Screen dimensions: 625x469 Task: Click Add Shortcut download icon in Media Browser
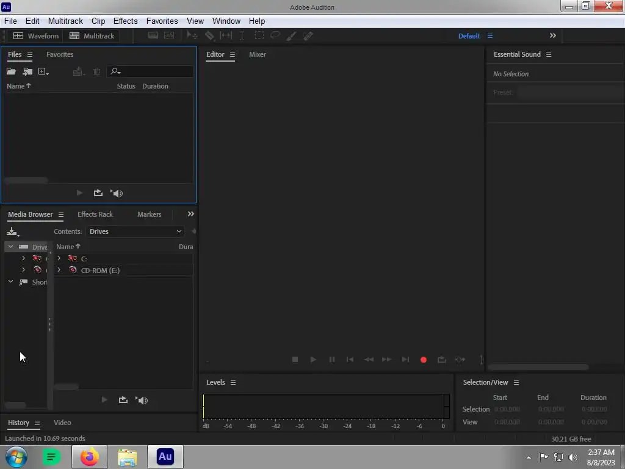12,231
